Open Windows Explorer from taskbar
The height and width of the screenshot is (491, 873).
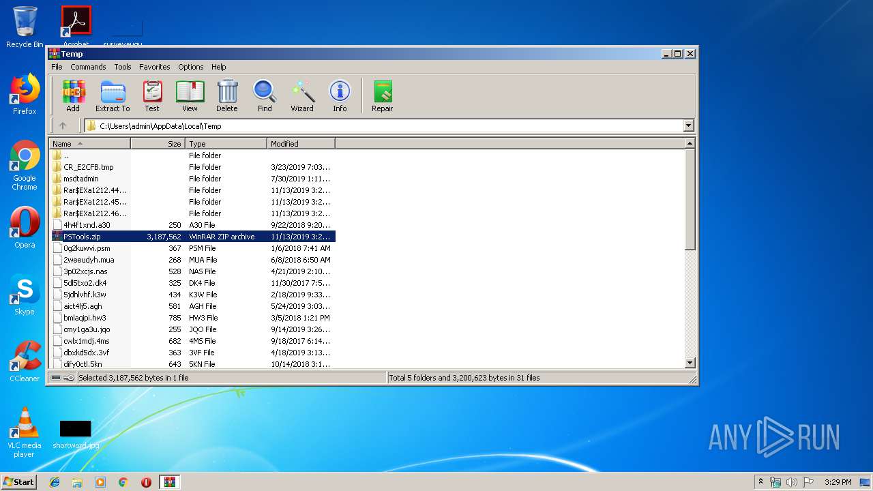(x=77, y=482)
